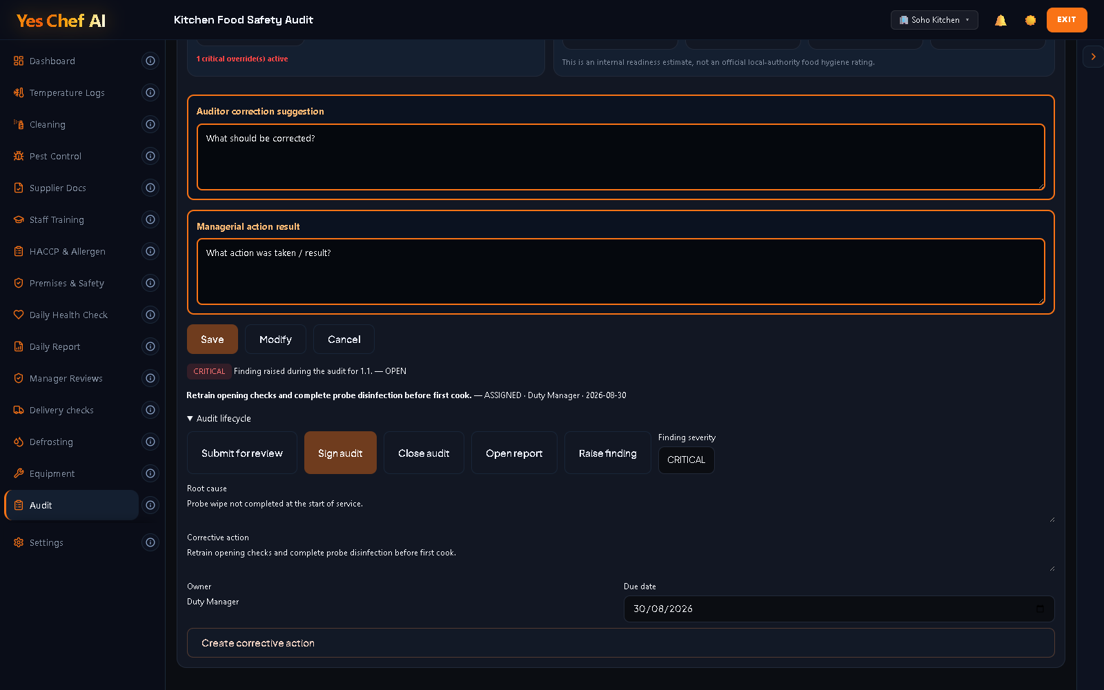The height and width of the screenshot is (690, 1104).
Task: Open info icon next to Equipment
Action: (150, 473)
